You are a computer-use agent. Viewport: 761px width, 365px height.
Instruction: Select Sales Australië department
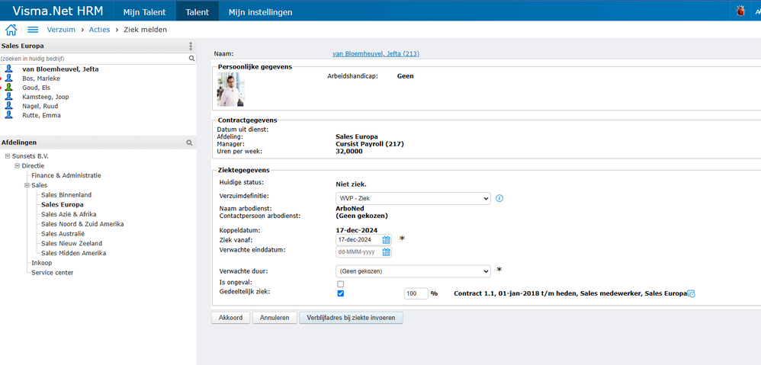[x=65, y=234]
